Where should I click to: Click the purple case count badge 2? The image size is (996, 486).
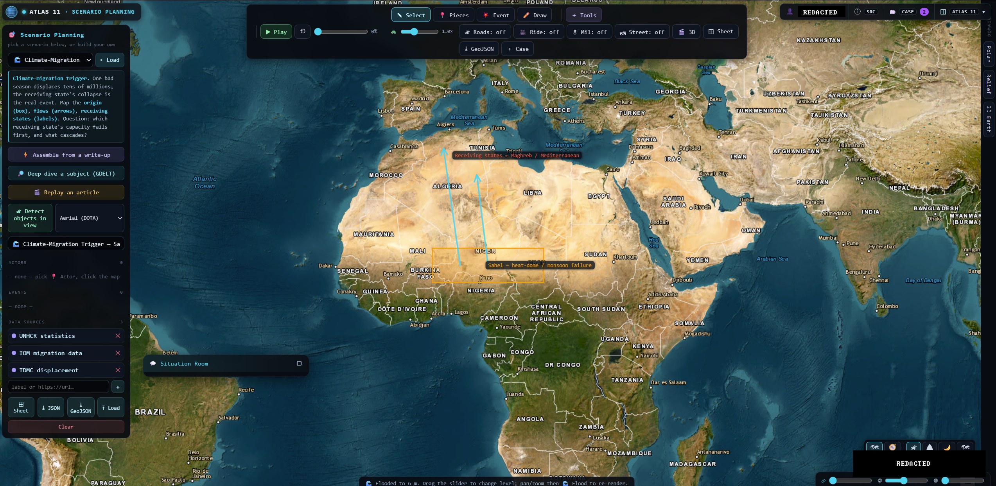point(924,12)
